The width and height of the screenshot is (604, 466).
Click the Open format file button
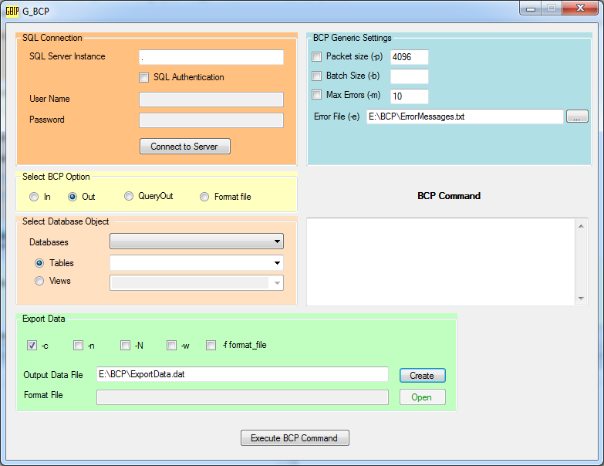[x=423, y=397]
